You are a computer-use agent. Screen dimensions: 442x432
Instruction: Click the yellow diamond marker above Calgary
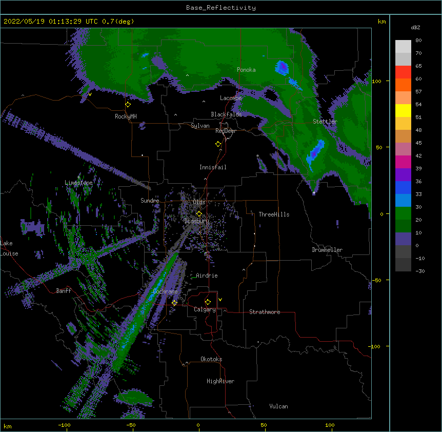[x=208, y=302]
